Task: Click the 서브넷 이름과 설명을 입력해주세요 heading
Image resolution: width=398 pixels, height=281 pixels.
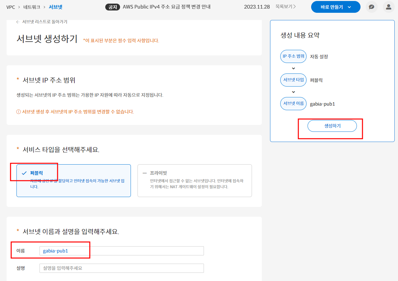Action: point(71,232)
